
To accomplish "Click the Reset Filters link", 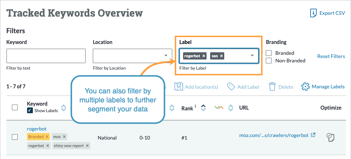I will point(331,56).
